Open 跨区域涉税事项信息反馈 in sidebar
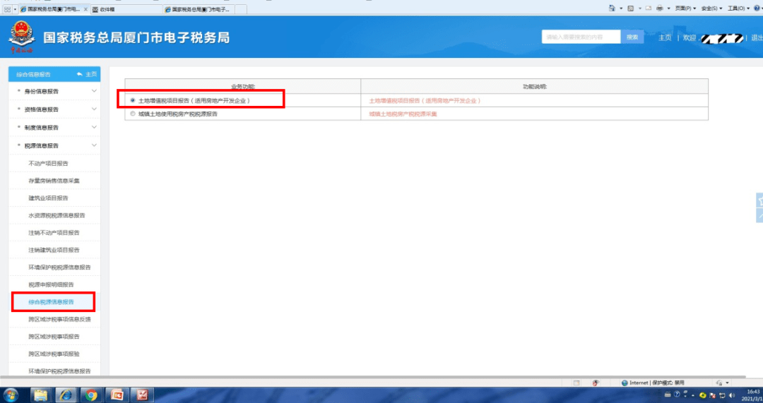Screen dimensions: 763x403 pos(59,320)
